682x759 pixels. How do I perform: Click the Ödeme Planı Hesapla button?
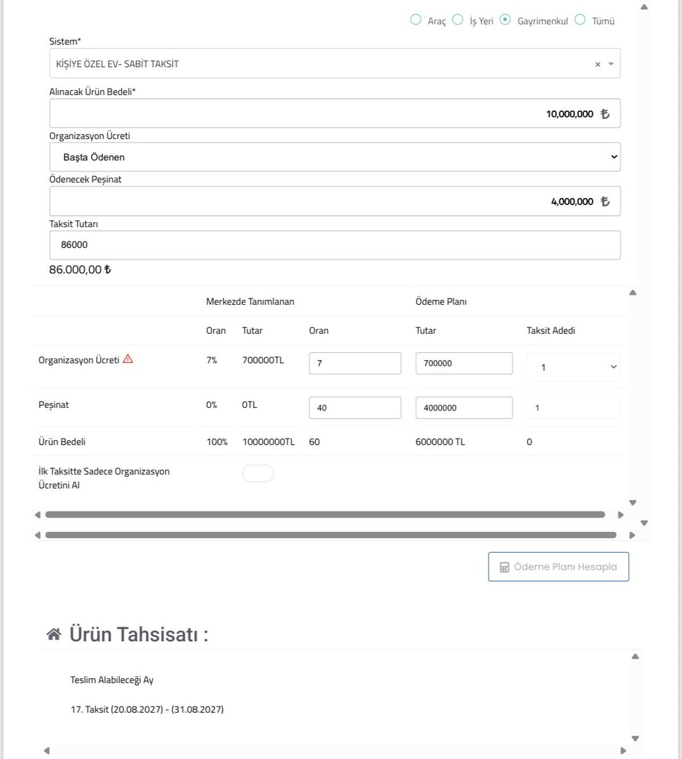[x=558, y=567]
